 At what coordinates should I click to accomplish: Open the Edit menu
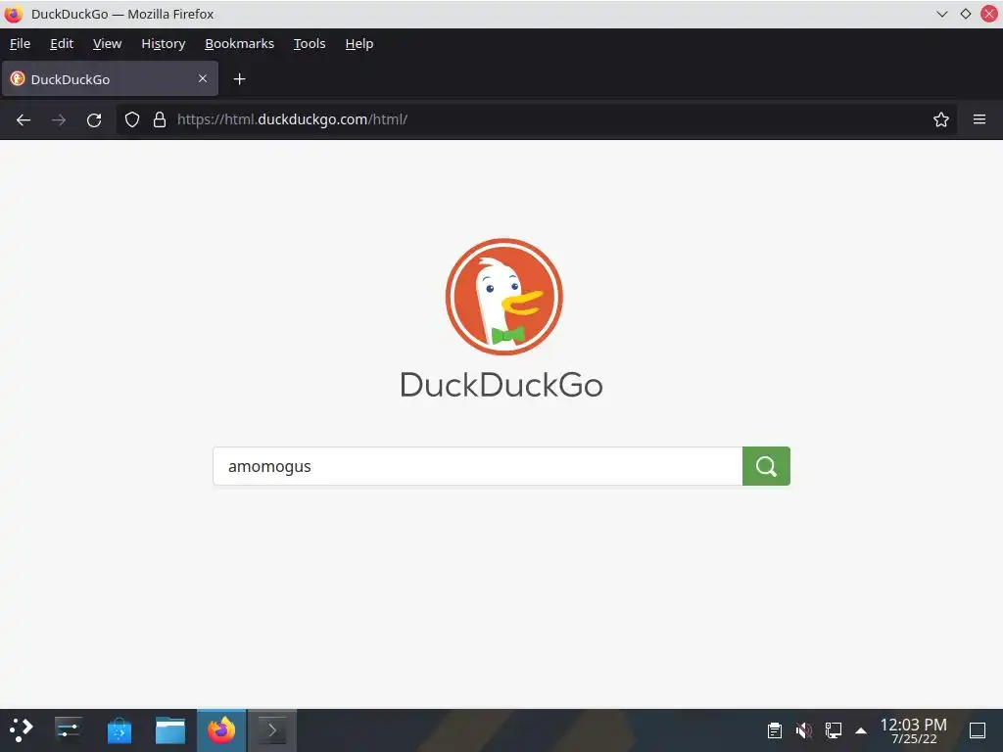tap(62, 43)
